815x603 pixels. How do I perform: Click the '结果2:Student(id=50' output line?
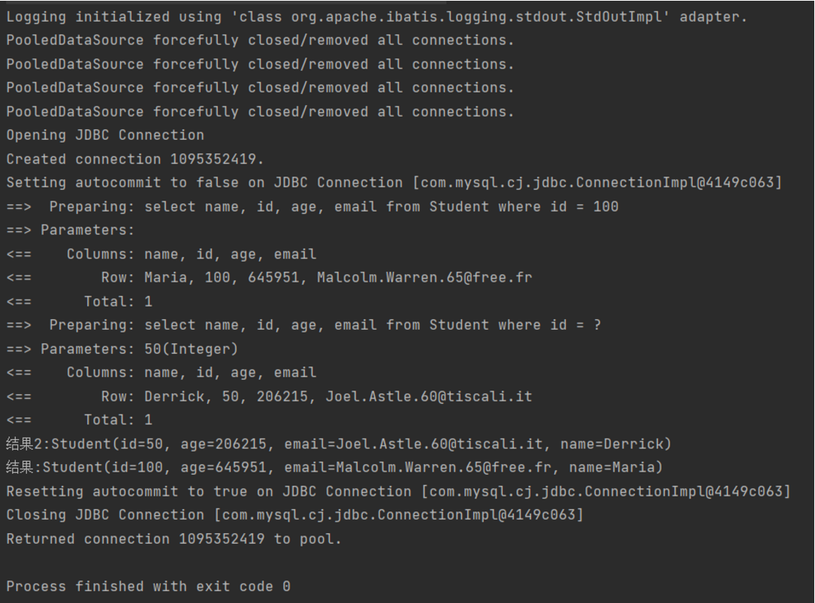(x=338, y=444)
